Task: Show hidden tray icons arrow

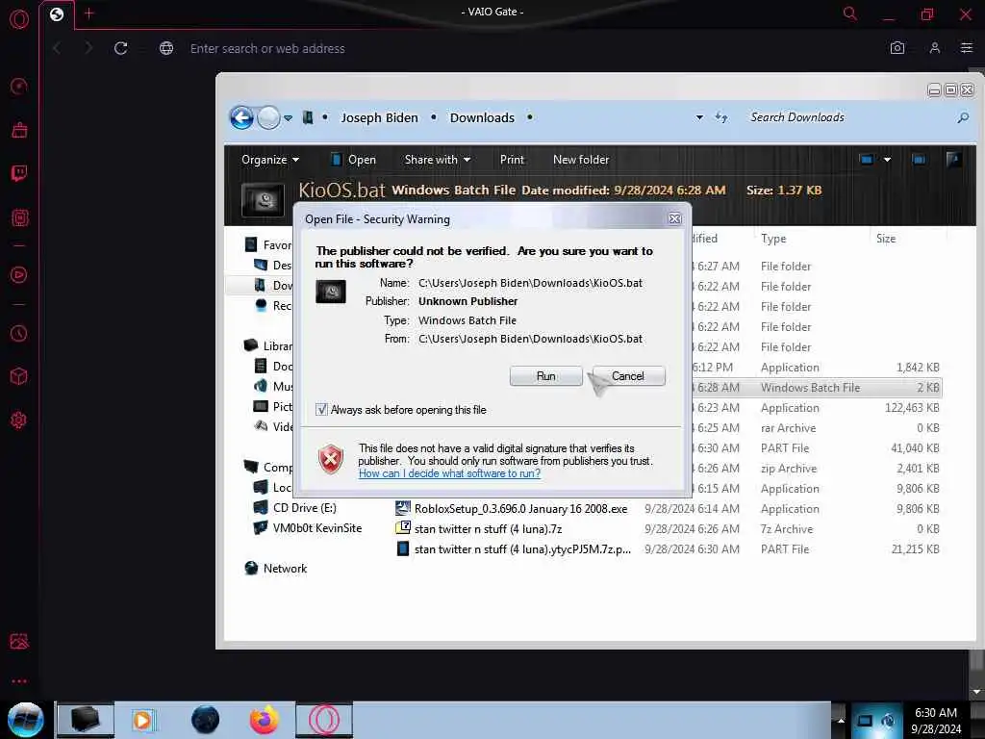Action: click(841, 720)
